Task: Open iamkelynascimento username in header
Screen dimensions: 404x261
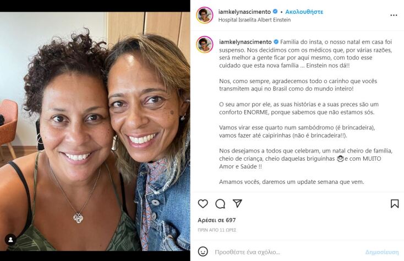Action: pos(244,12)
